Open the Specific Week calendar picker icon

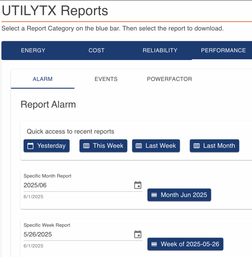pyautogui.click(x=138, y=234)
